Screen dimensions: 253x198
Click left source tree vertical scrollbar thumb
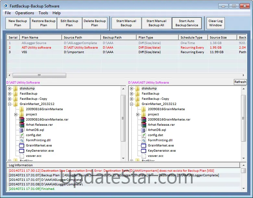click(x=123, y=118)
